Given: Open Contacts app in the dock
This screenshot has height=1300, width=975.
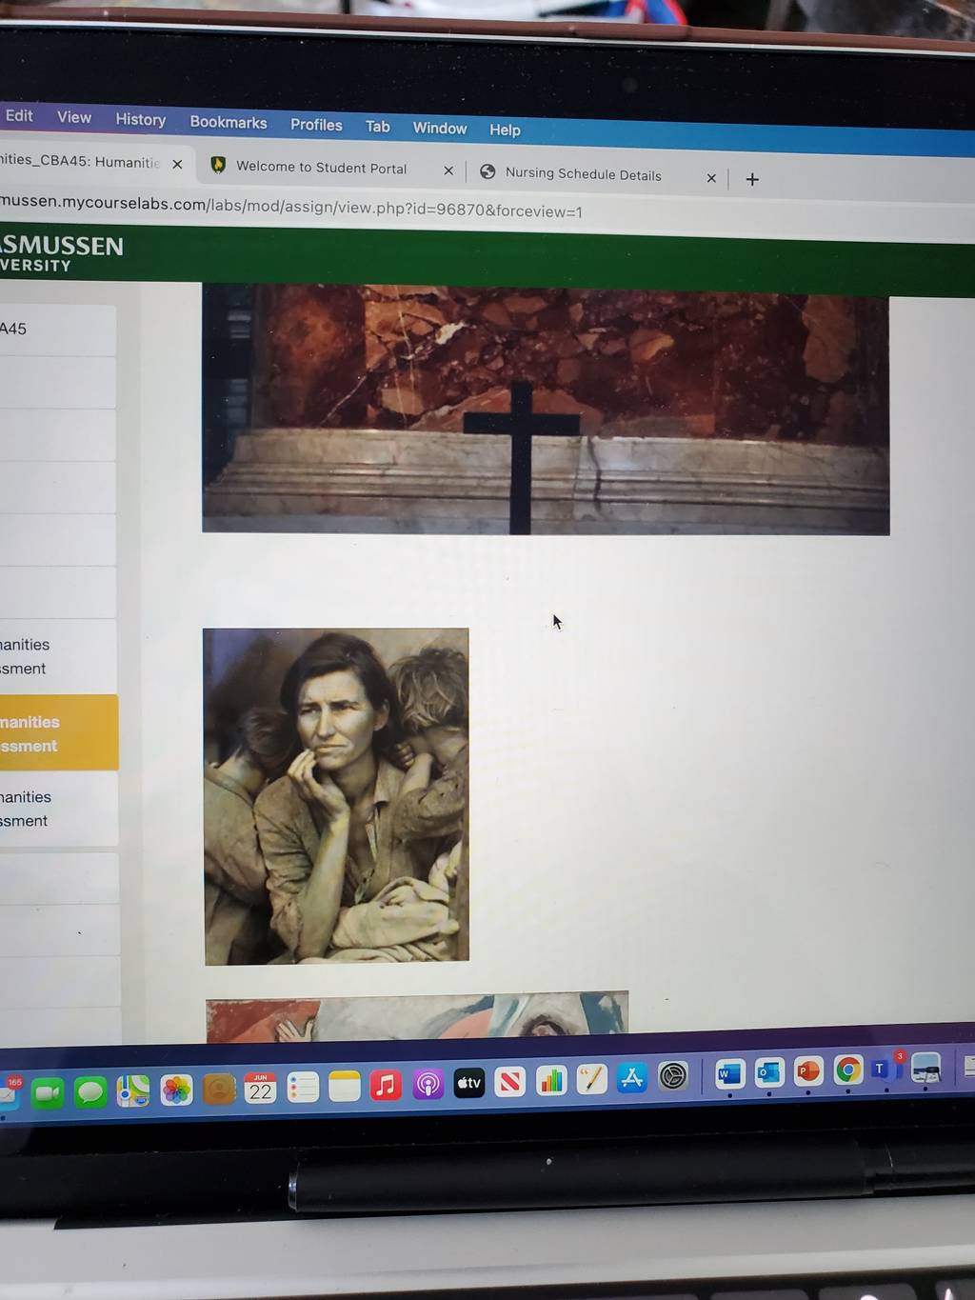Looking at the screenshot, I should (x=218, y=1089).
